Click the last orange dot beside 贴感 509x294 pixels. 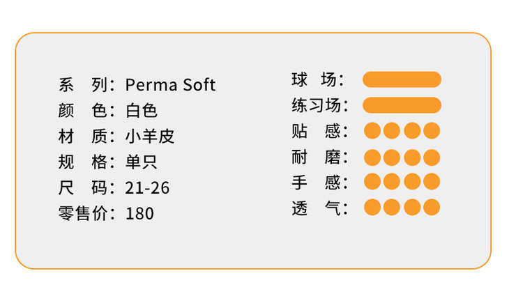click(x=432, y=130)
